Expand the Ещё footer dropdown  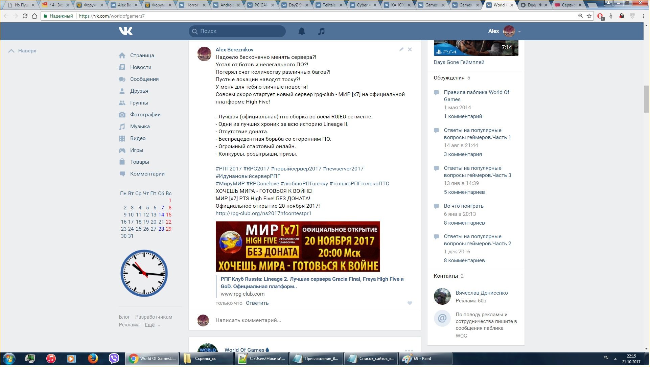[x=153, y=325]
